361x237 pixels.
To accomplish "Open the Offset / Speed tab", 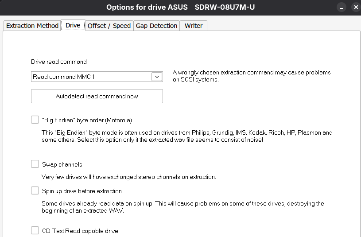I will 109,26.
